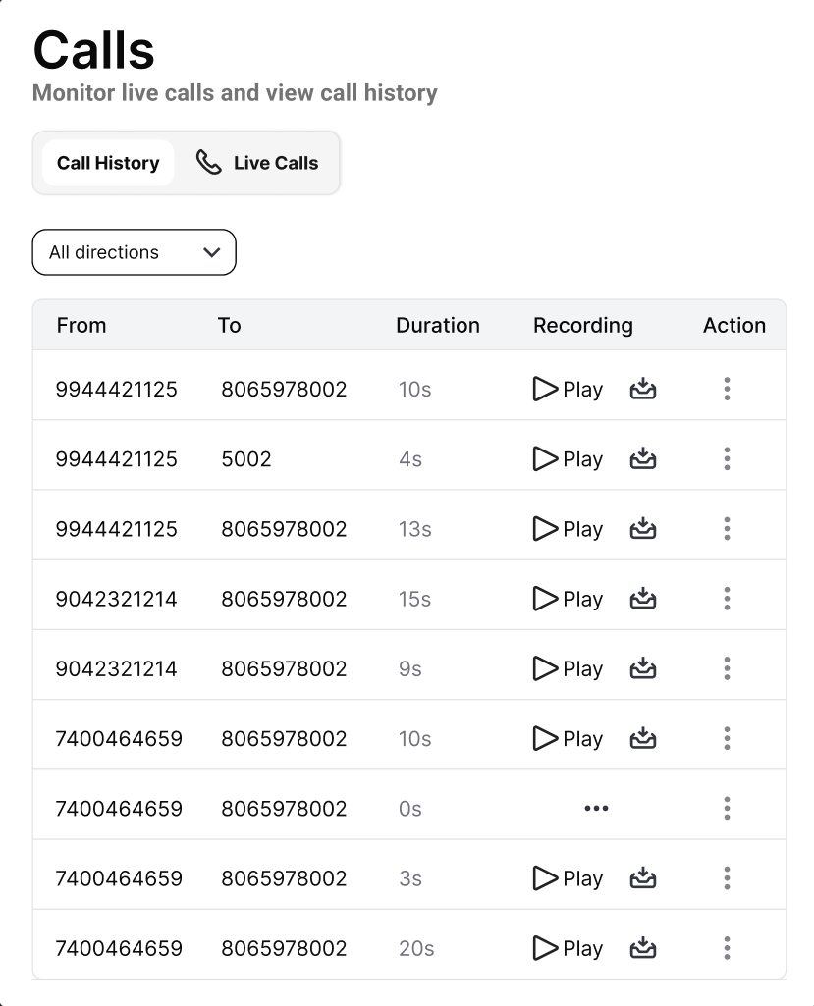This screenshot has width=814, height=1006.
Task: Click the Duration column header
Action: coord(438,326)
